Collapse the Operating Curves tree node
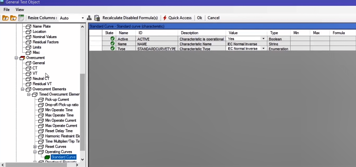 [35, 152]
